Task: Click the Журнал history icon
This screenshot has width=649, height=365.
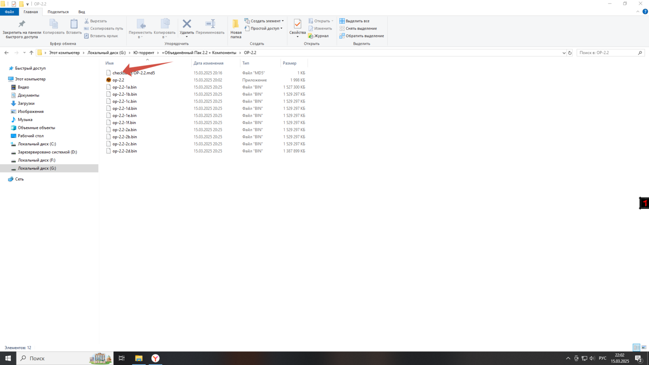Action: coord(318,36)
